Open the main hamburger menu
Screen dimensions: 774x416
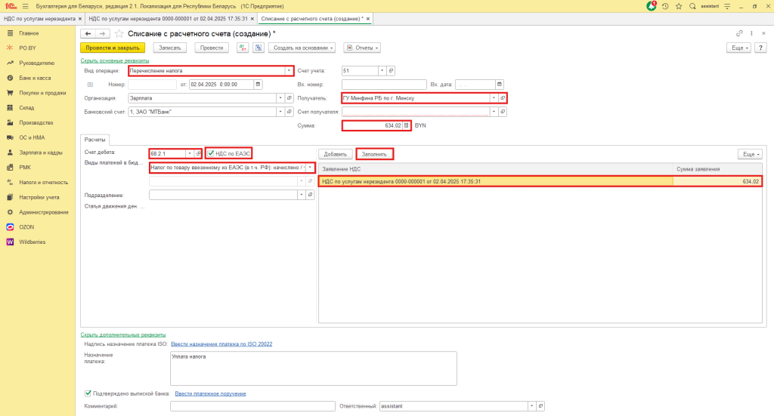click(x=25, y=6)
